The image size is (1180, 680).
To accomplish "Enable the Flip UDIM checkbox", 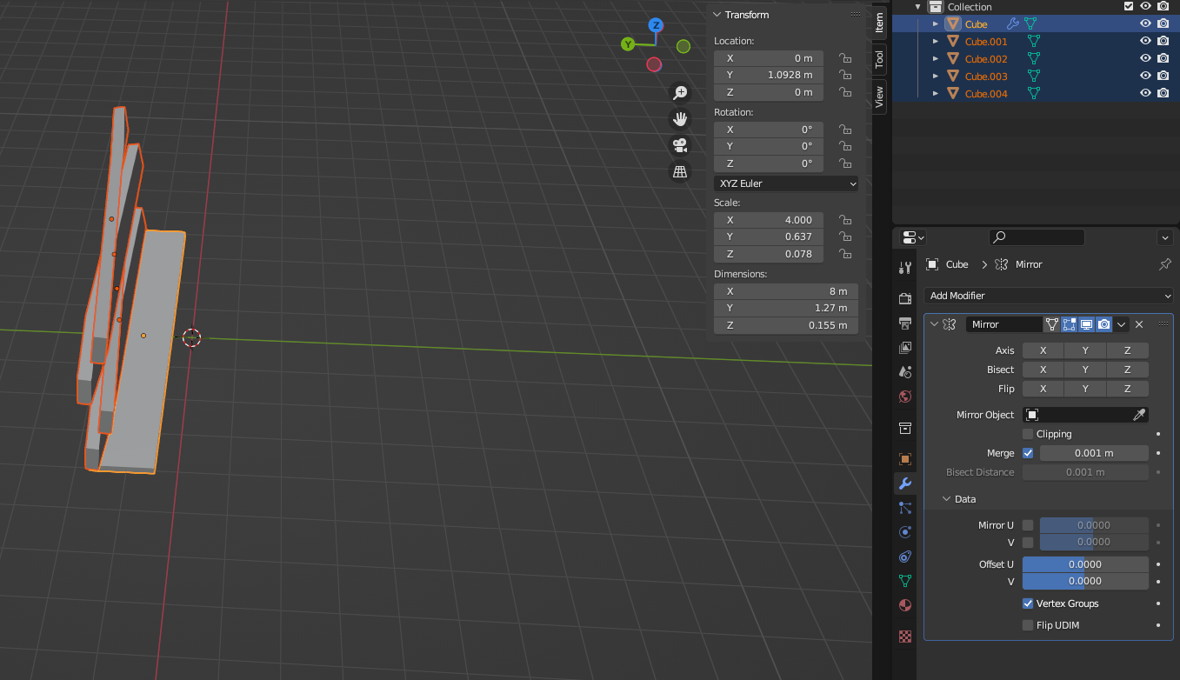I will coord(1028,625).
